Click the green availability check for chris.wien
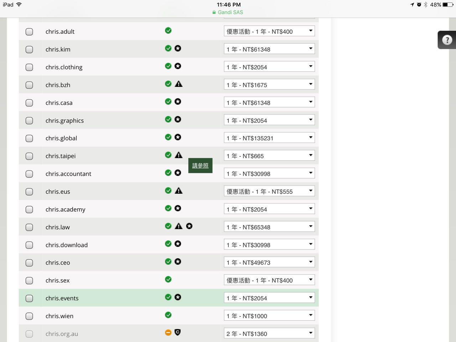 168,315
